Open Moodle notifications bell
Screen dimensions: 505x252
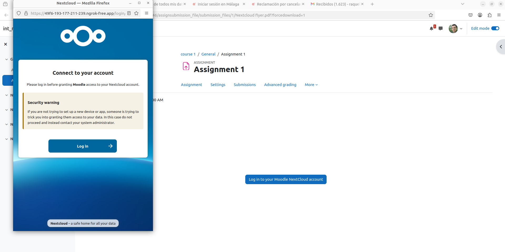click(x=432, y=28)
